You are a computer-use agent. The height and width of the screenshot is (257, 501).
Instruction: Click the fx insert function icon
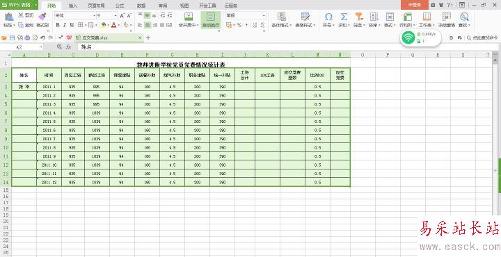(68, 47)
